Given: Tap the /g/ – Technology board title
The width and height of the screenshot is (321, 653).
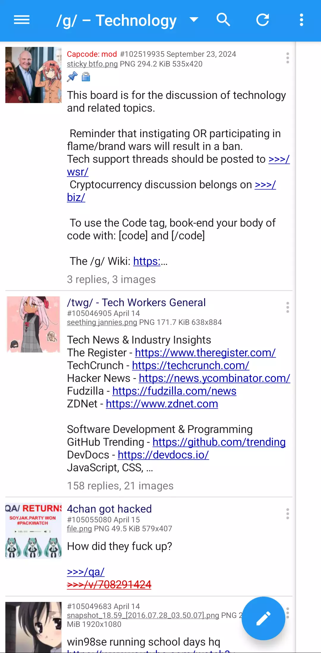Looking at the screenshot, I should click(x=117, y=20).
